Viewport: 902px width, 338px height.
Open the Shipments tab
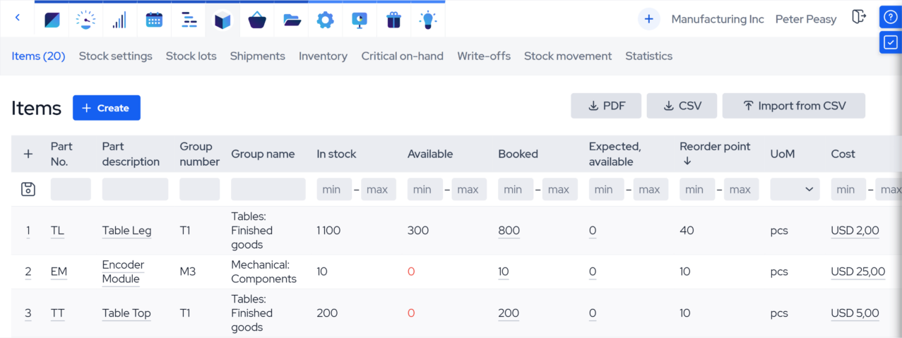258,56
